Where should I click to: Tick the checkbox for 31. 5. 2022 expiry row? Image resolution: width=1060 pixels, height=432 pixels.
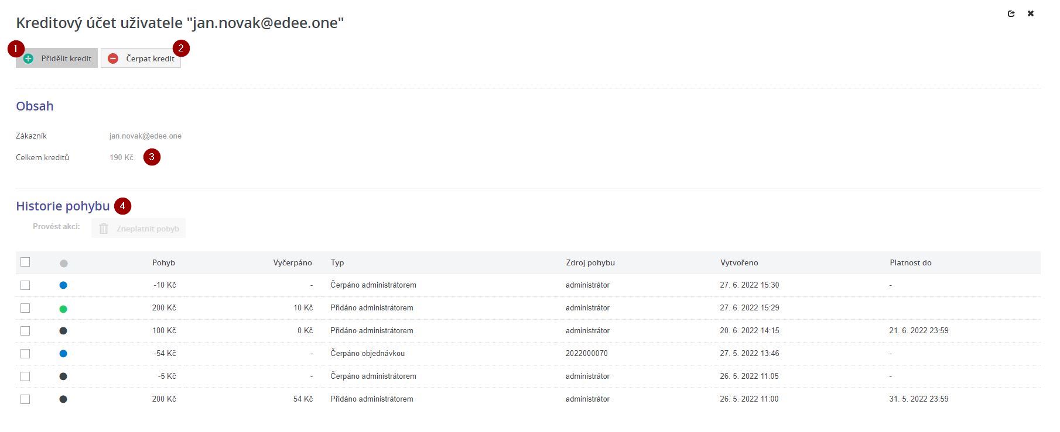pyautogui.click(x=25, y=399)
